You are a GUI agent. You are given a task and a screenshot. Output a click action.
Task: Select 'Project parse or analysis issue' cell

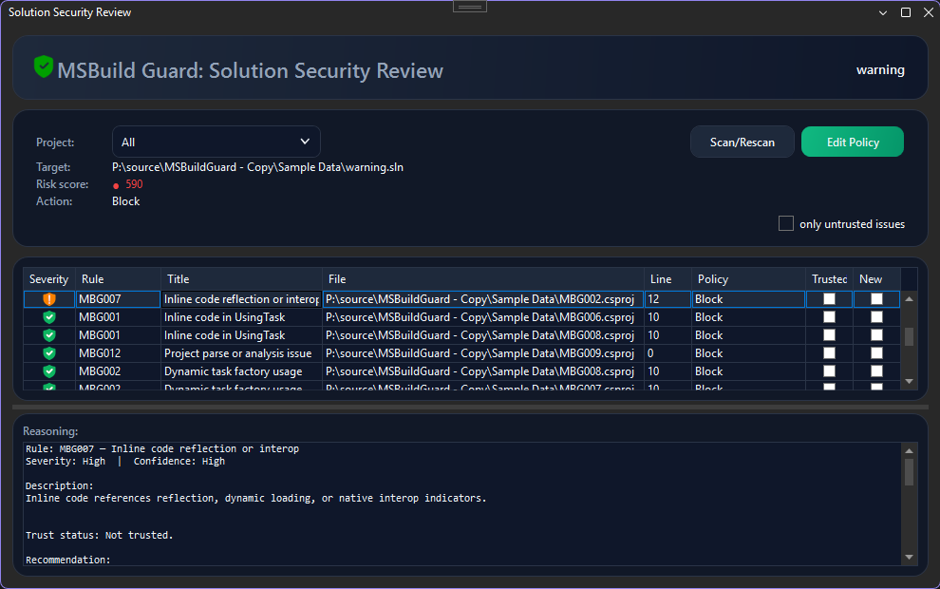point(241,352)
